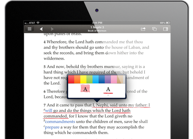This screenshot has width=193, height=139.
Task: Choose the dark blue highlight color
Action: click(102, 79)
